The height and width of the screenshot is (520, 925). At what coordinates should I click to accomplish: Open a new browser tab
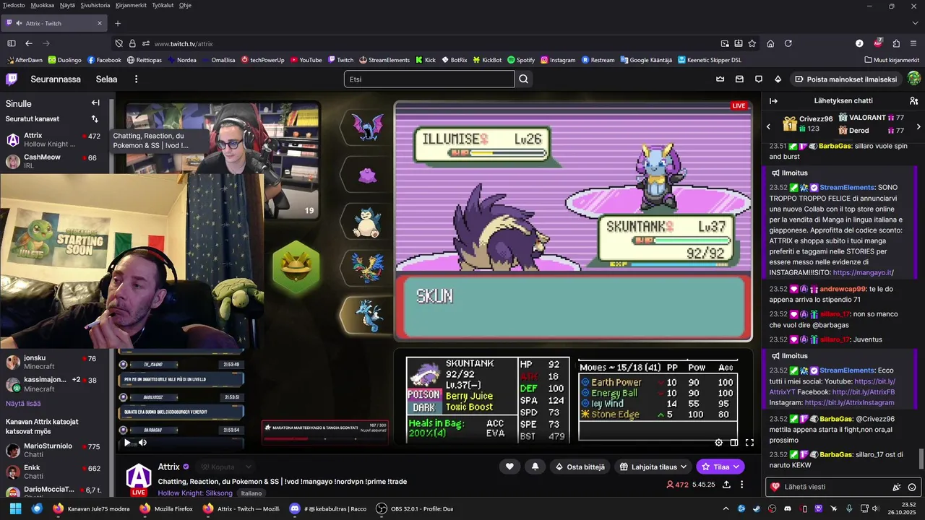[x=118, y=23]
